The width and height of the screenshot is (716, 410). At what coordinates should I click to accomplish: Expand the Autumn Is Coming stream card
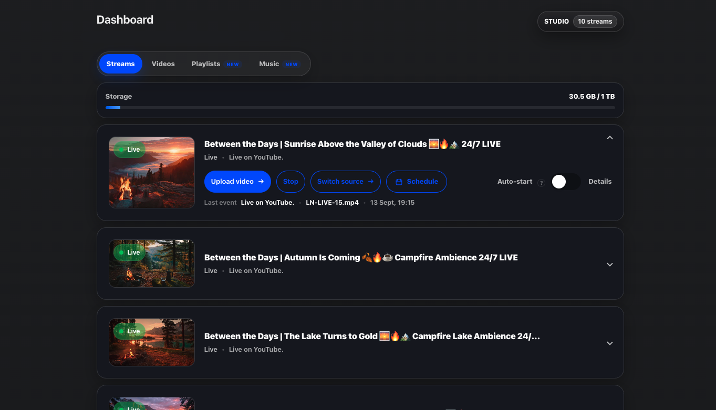(x=610, y=265)
